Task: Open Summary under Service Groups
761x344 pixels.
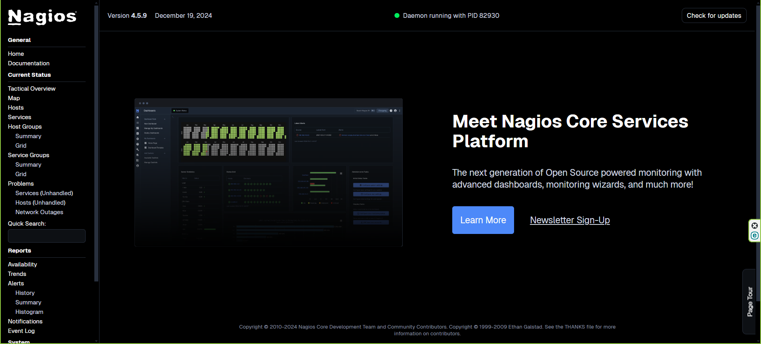Action: [x=28, y=165]
